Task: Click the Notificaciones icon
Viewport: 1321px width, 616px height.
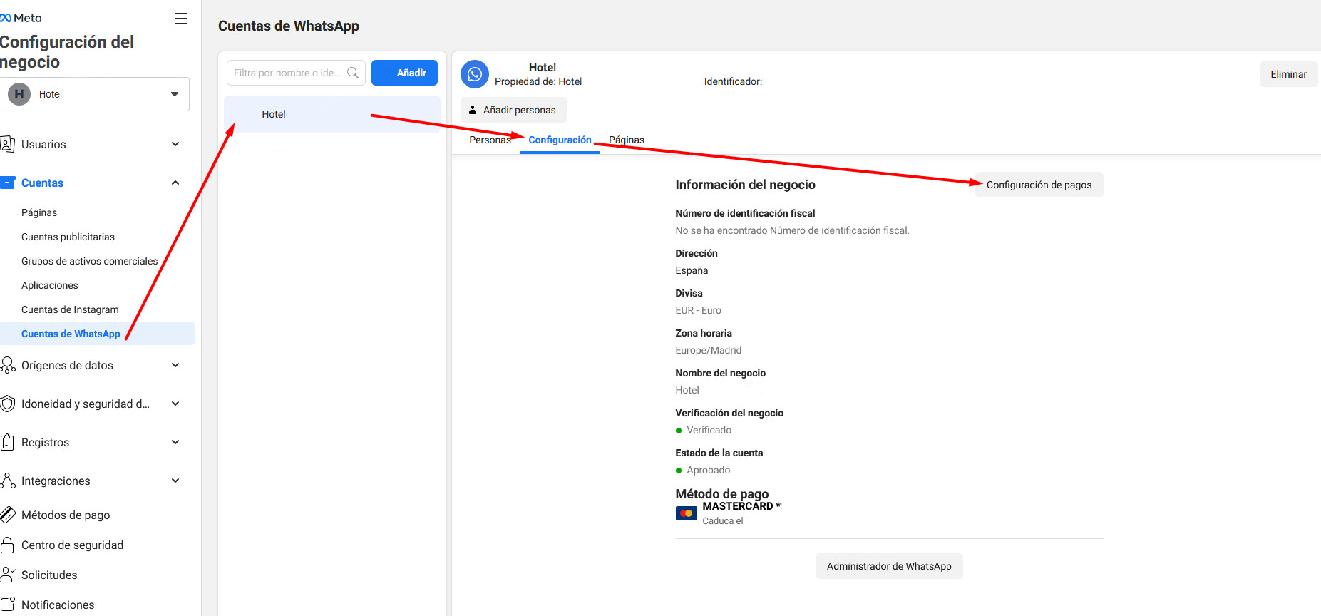Action: point(8,605)
